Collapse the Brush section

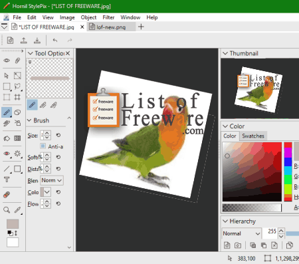click(29, 120)
